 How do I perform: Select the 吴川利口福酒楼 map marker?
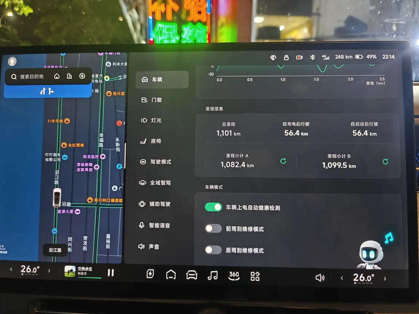click(105, 200)
